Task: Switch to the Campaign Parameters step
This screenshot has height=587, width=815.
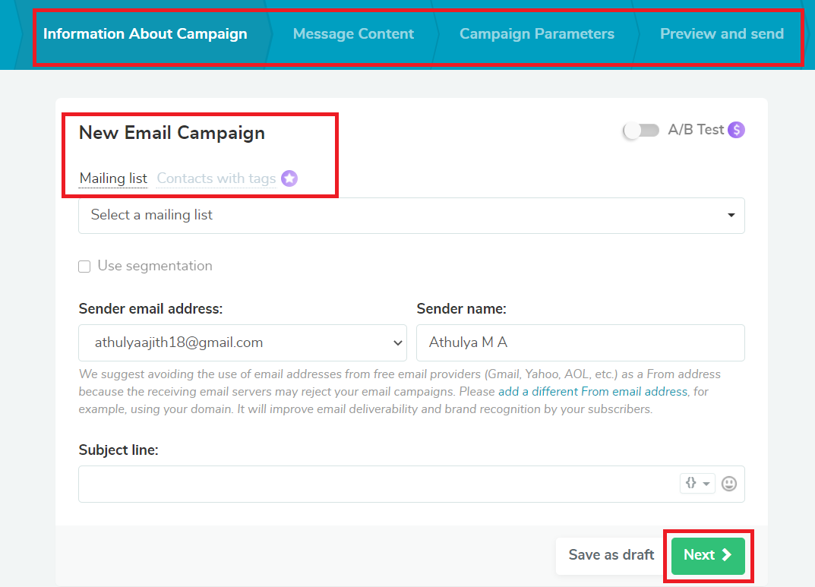Action: pos(536,34)
